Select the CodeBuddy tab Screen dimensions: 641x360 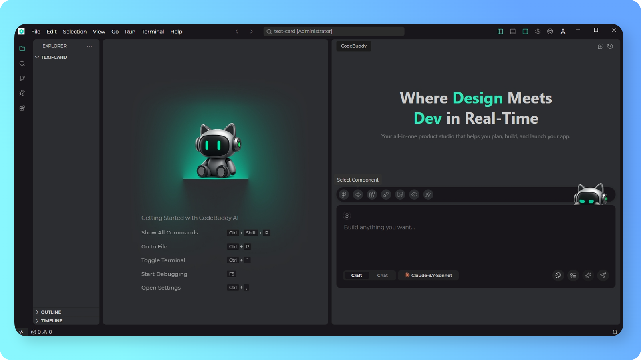(x=353, y=46)
